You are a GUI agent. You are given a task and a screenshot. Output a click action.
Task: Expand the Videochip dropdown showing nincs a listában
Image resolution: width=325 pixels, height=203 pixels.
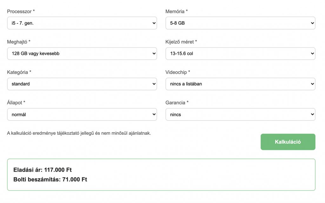(240, 84)
